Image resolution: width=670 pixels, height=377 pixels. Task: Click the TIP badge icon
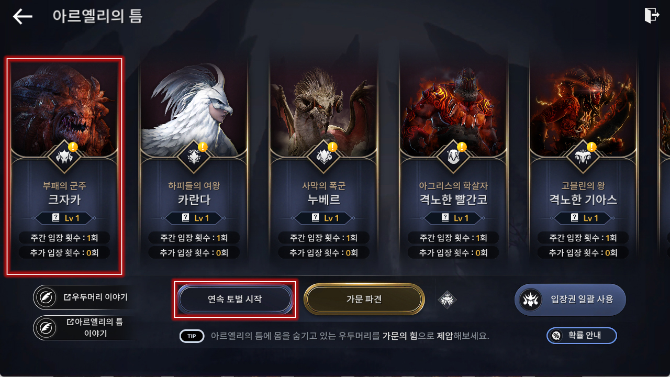(192, 336)
